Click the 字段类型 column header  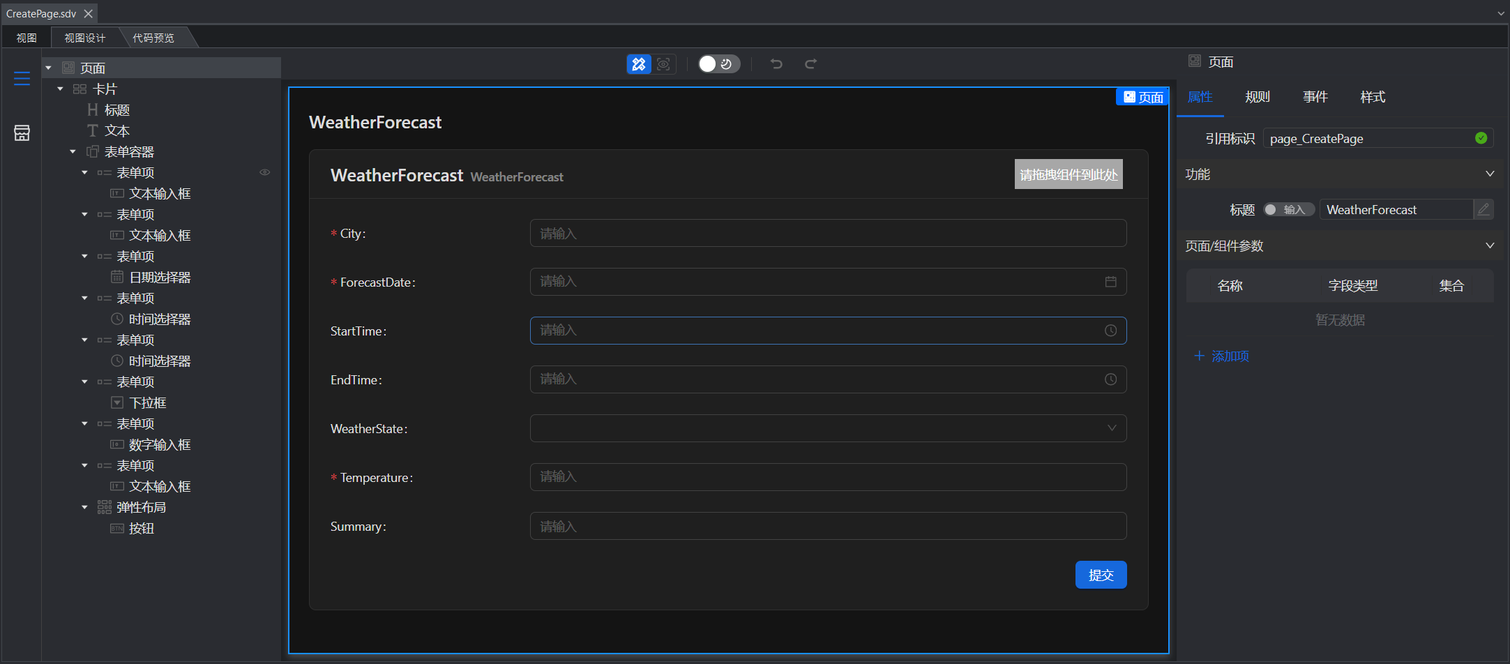pyautogui.click(x=1353, y=285)
